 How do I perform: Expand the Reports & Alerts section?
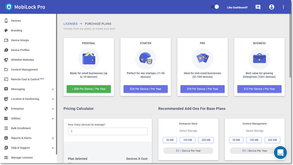point(53,138)
